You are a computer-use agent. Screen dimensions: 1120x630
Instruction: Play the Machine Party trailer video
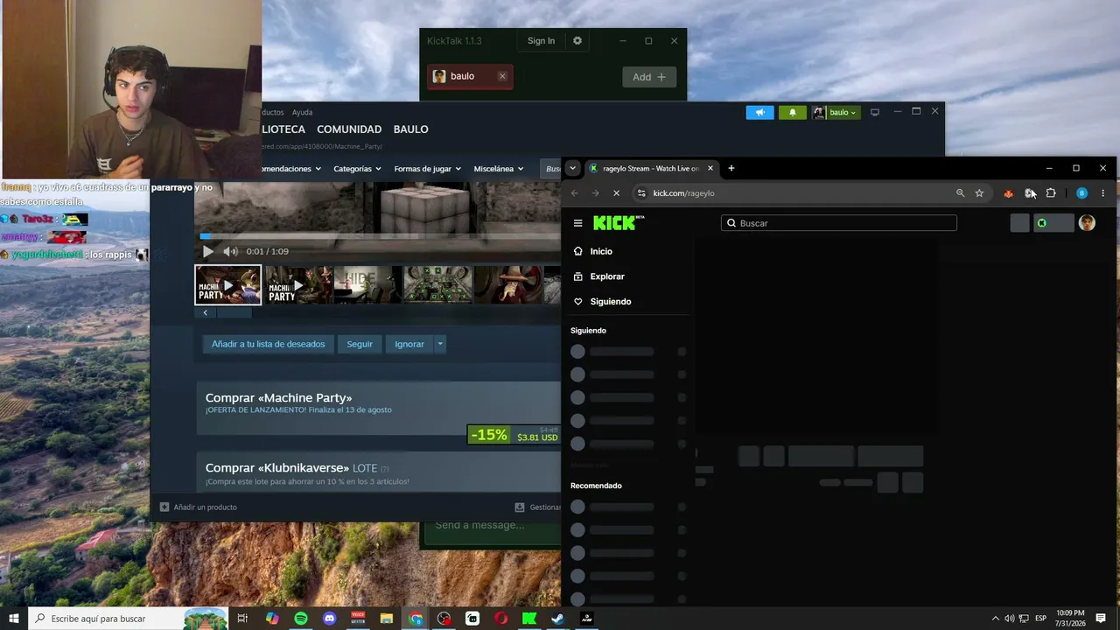(x=207, y=251)
